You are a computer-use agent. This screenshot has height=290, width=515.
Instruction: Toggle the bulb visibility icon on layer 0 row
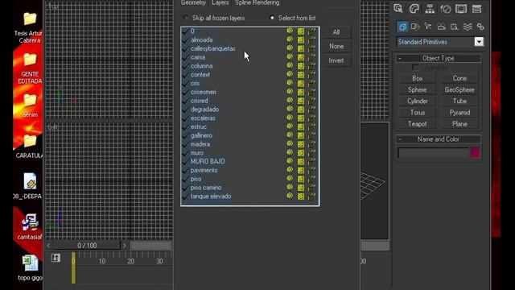click(290, 31)
